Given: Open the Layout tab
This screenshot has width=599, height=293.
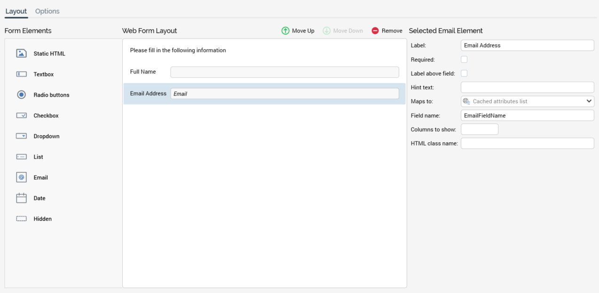Looking at the screenshot, I should 16,11.
